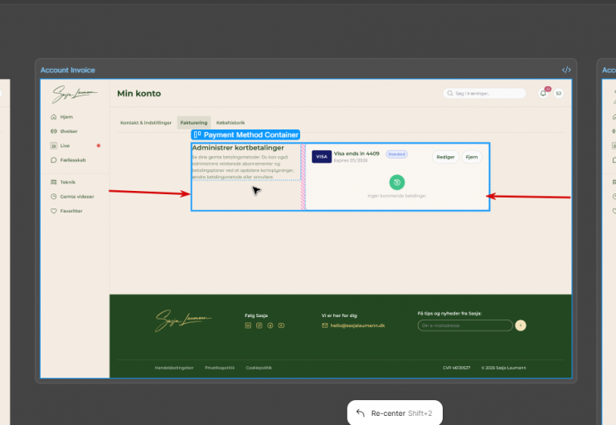Click the Følg Sasja footer heading

(256, 315)
